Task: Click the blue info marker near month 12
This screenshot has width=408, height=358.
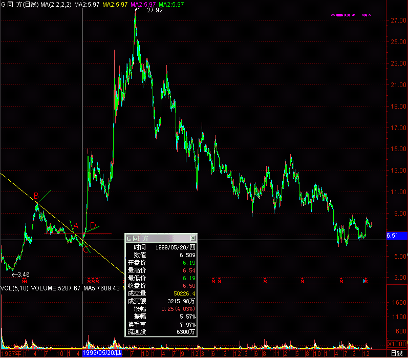Action: click(x=364, y=281)
